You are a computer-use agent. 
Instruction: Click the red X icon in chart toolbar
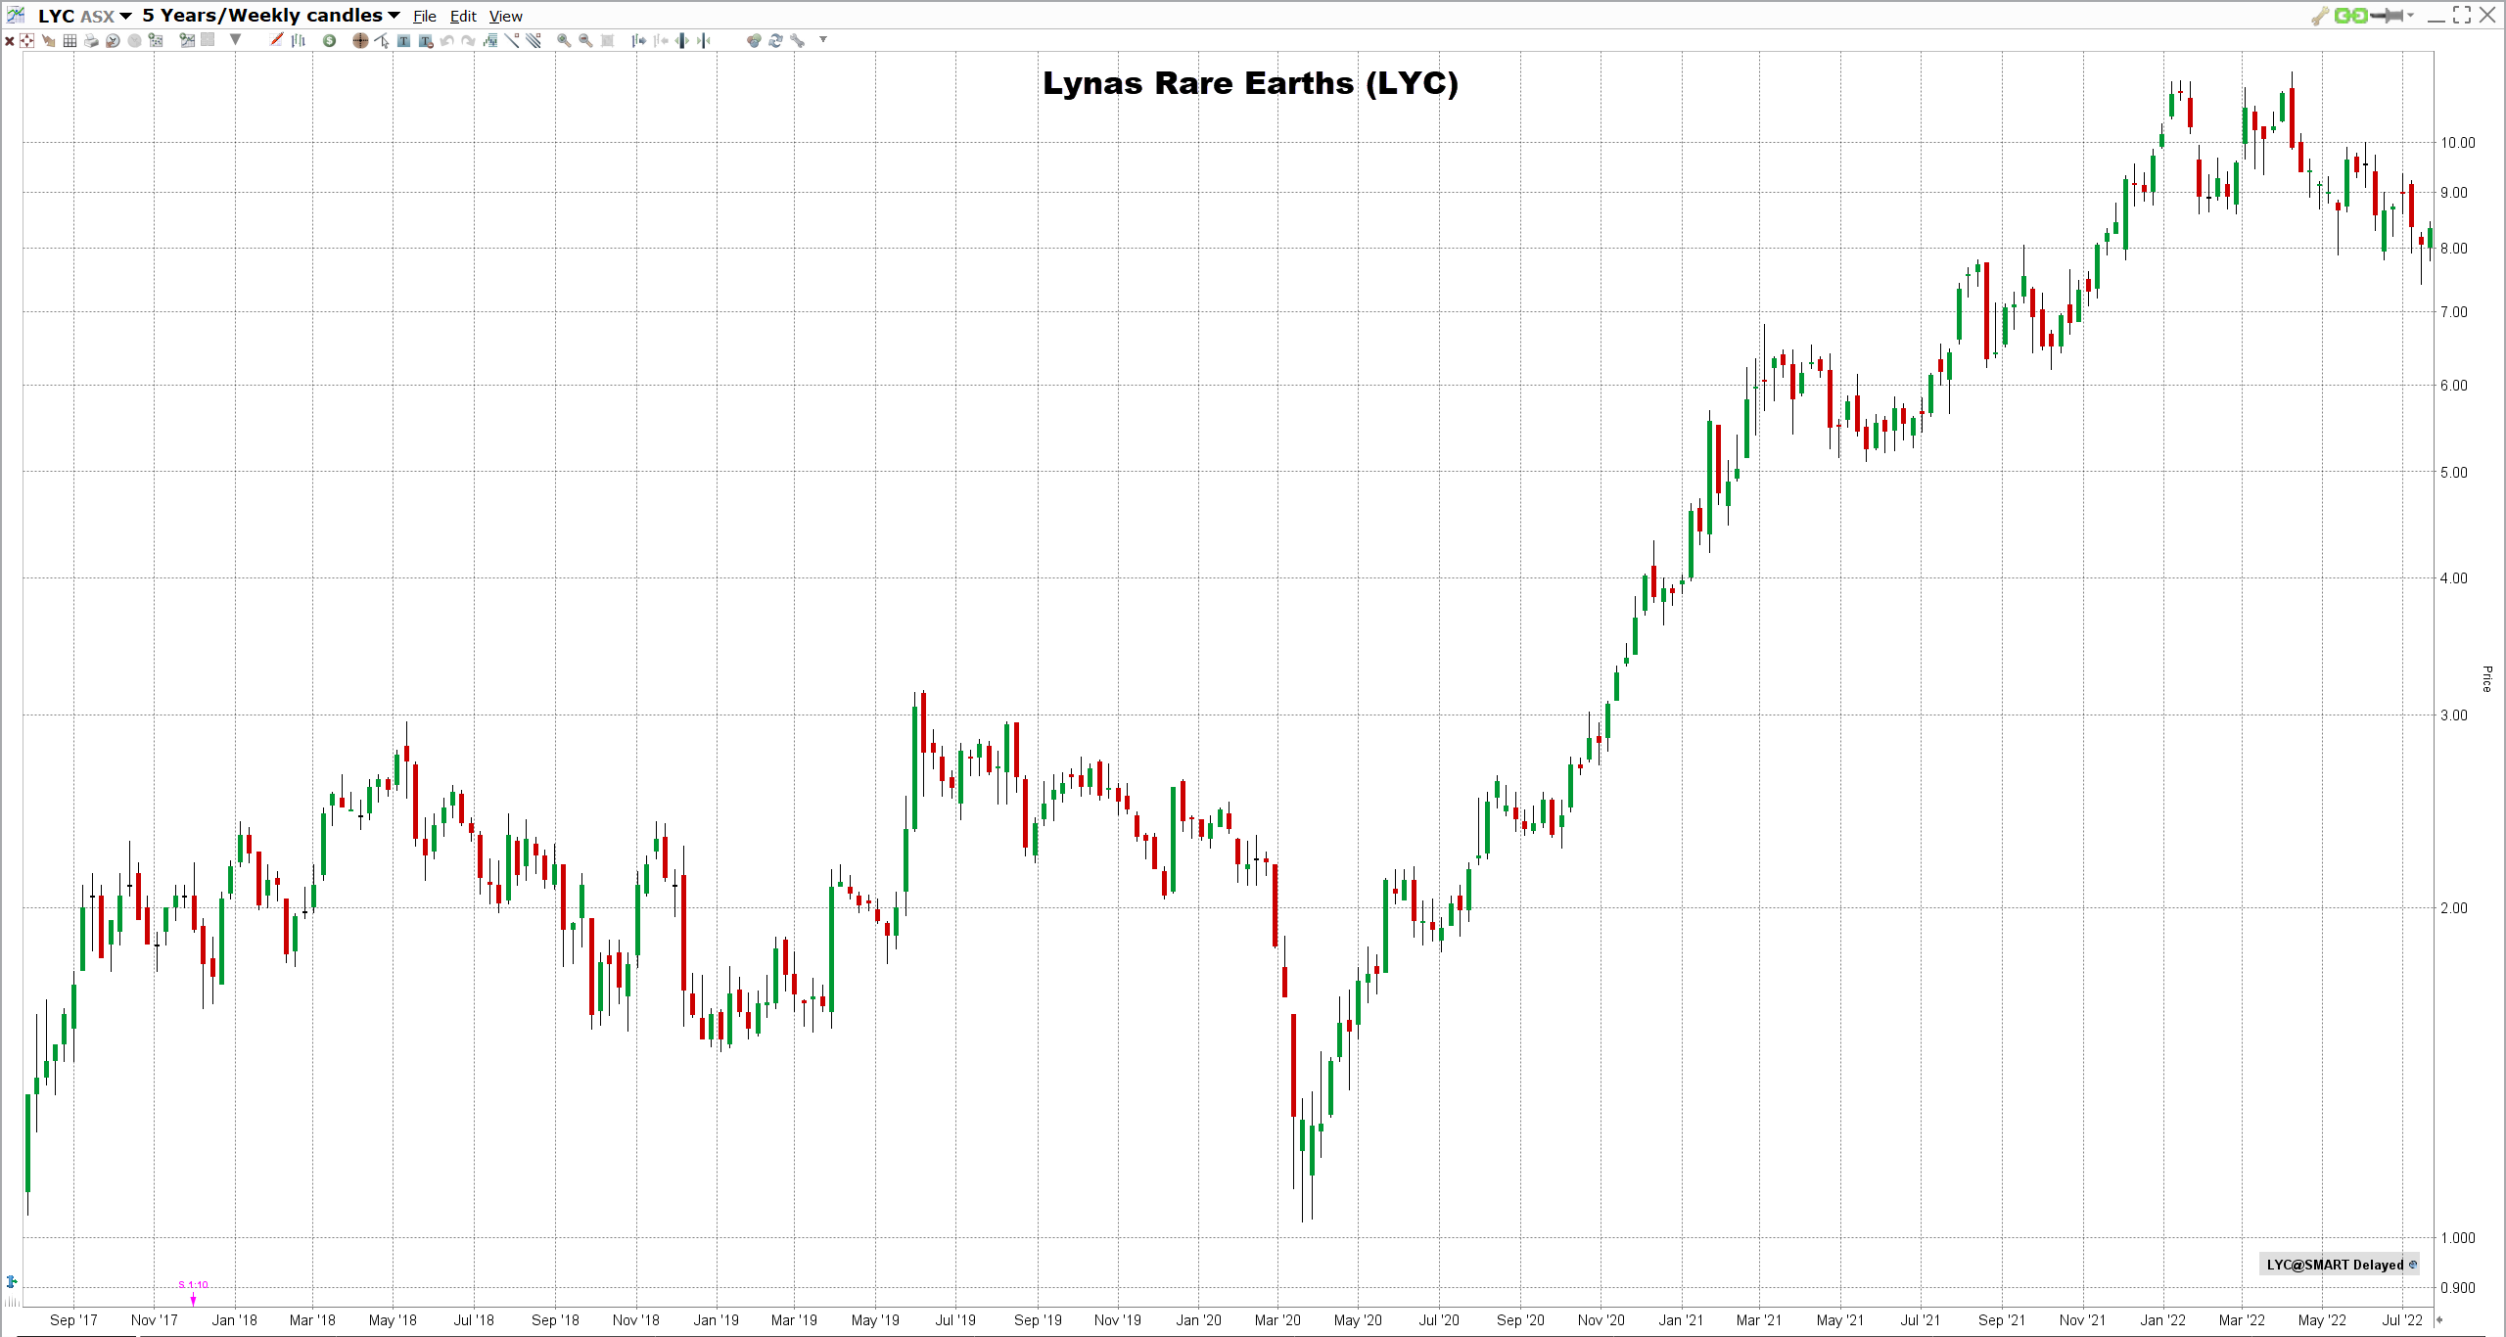pyautogui.click(x=10, y=41)
